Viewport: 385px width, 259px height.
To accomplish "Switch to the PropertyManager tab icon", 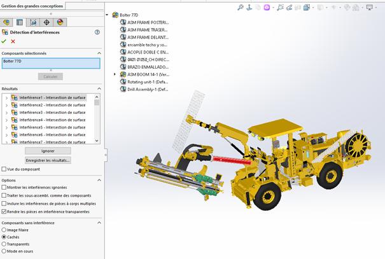I will (20, 22).
